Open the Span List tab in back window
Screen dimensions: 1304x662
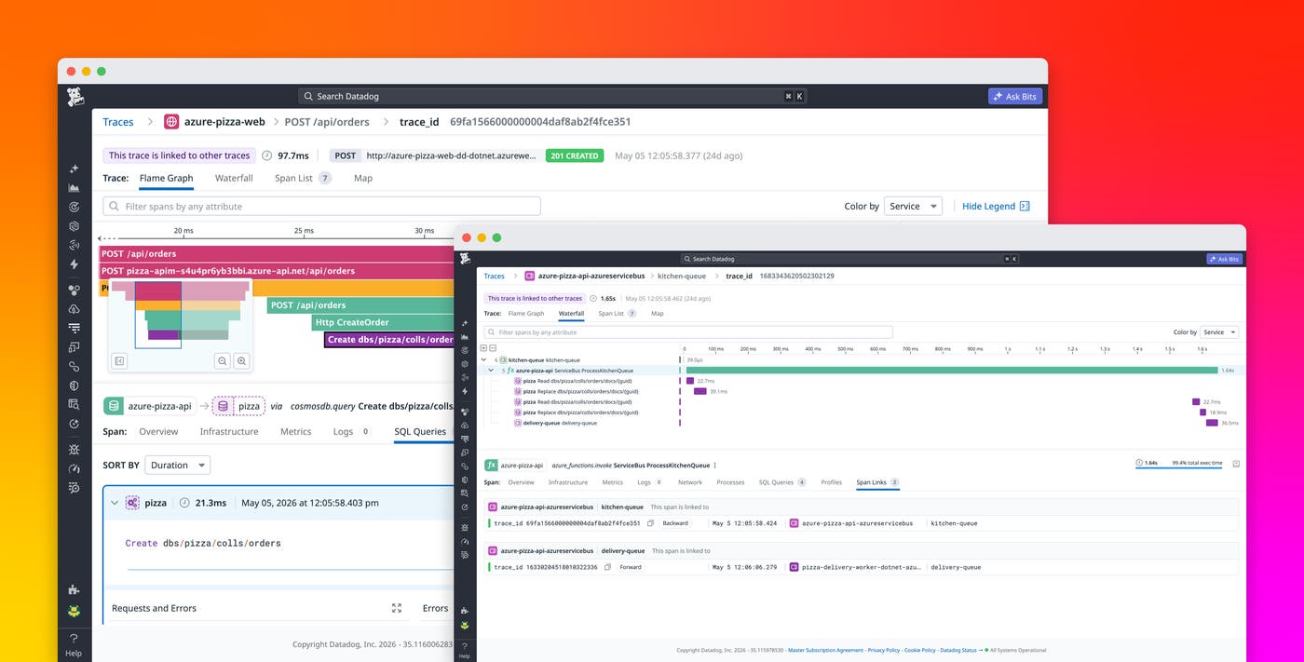302,178
